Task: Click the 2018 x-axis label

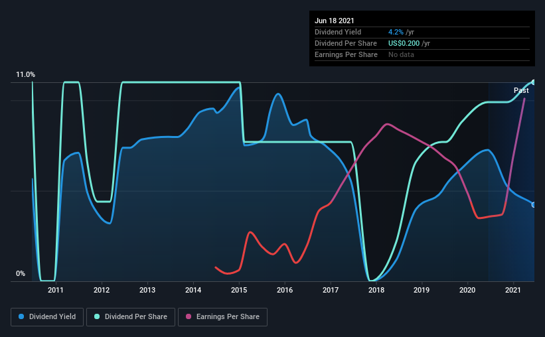Action: pos(376,290)
